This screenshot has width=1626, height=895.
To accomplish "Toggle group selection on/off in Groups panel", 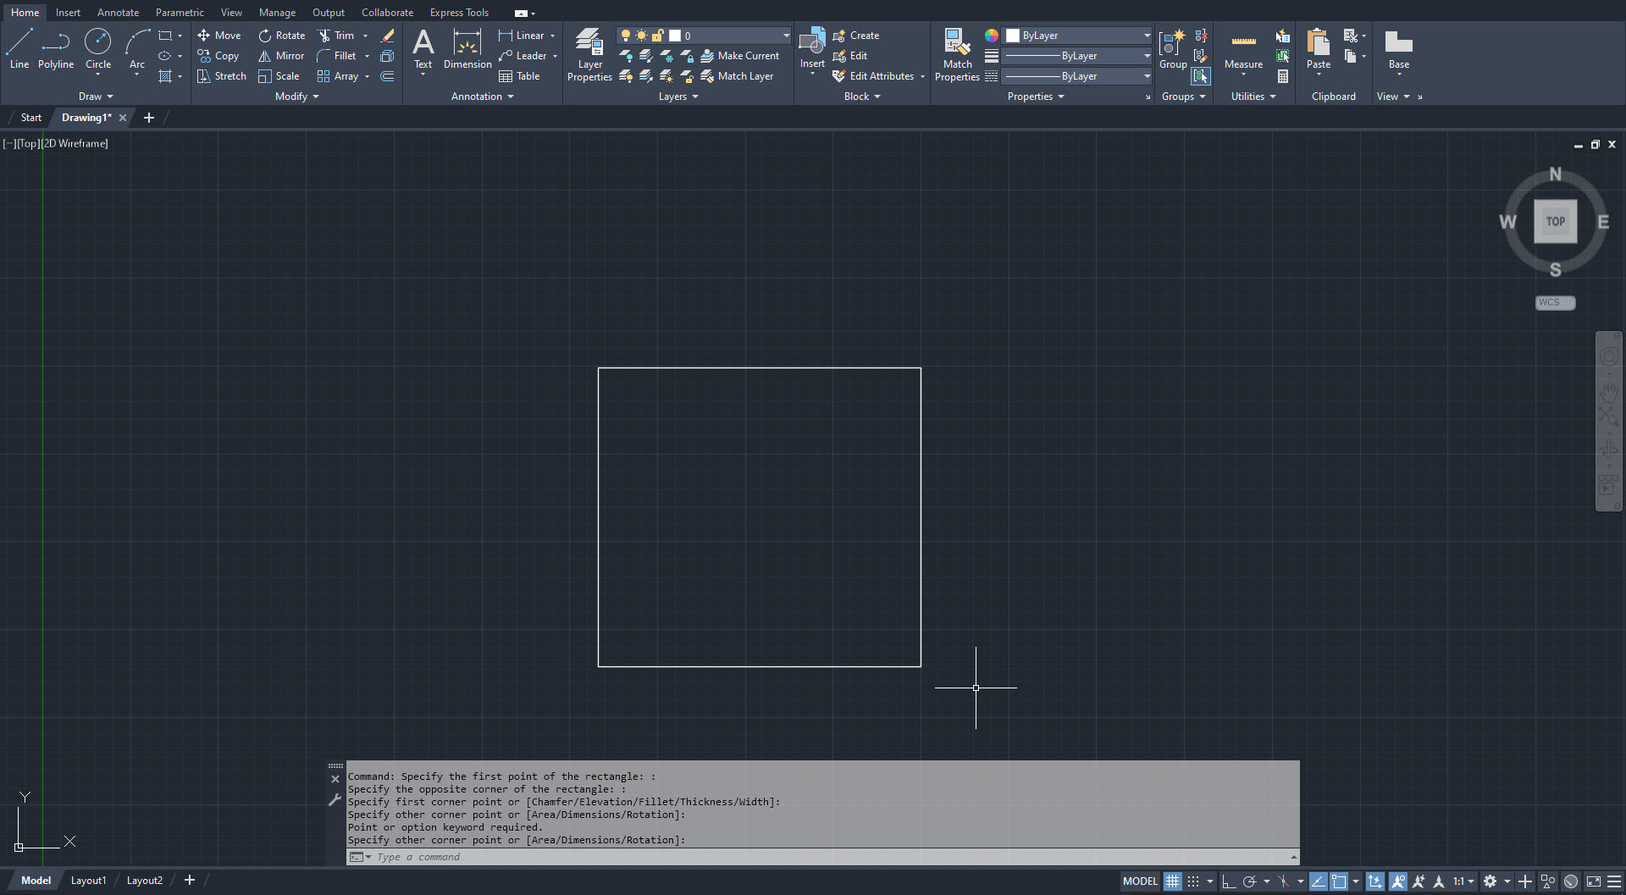I will click(1201, 76).
